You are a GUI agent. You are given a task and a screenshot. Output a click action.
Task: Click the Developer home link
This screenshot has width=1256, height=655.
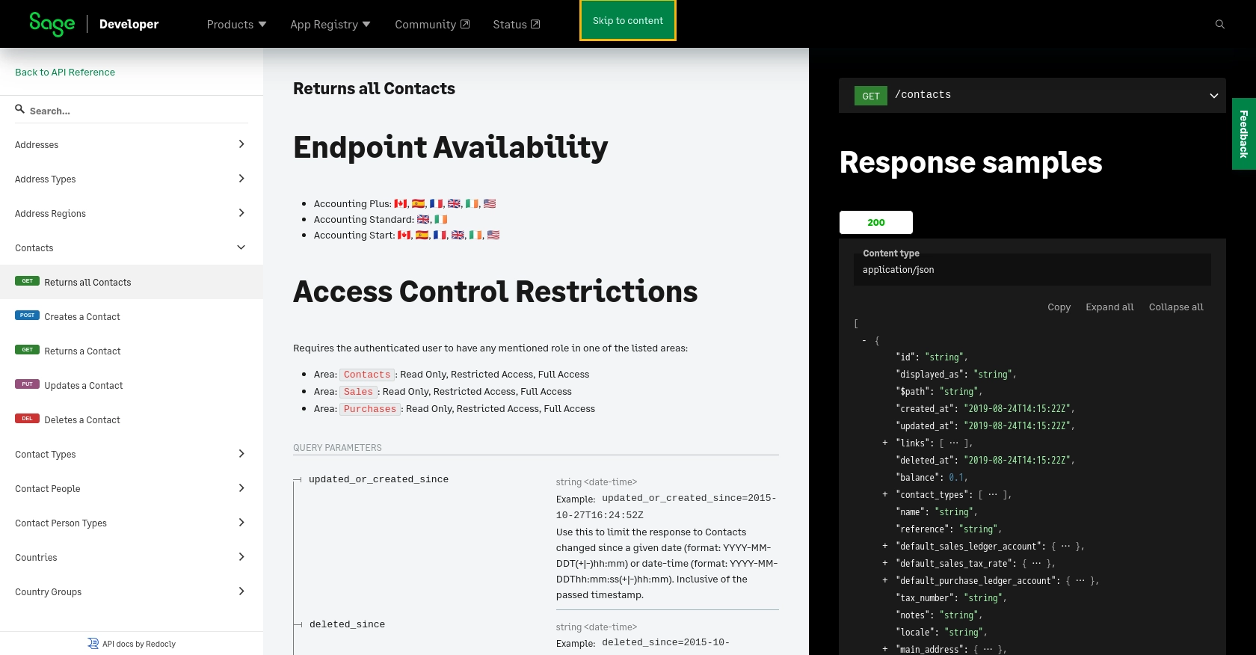[129, 24]
